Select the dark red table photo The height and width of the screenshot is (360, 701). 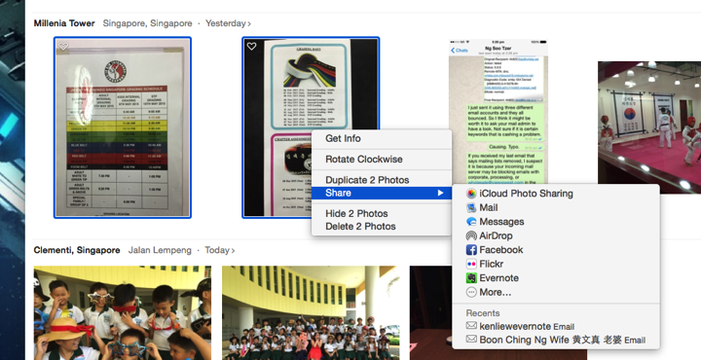point(431,312)
